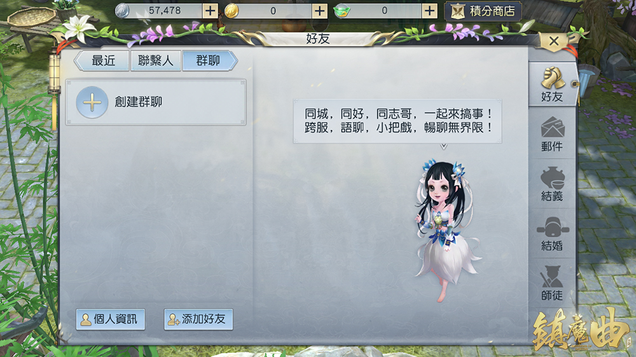636x357 pixels.
Task: Click the green jade ingot icon
Action: click(342, 11)
